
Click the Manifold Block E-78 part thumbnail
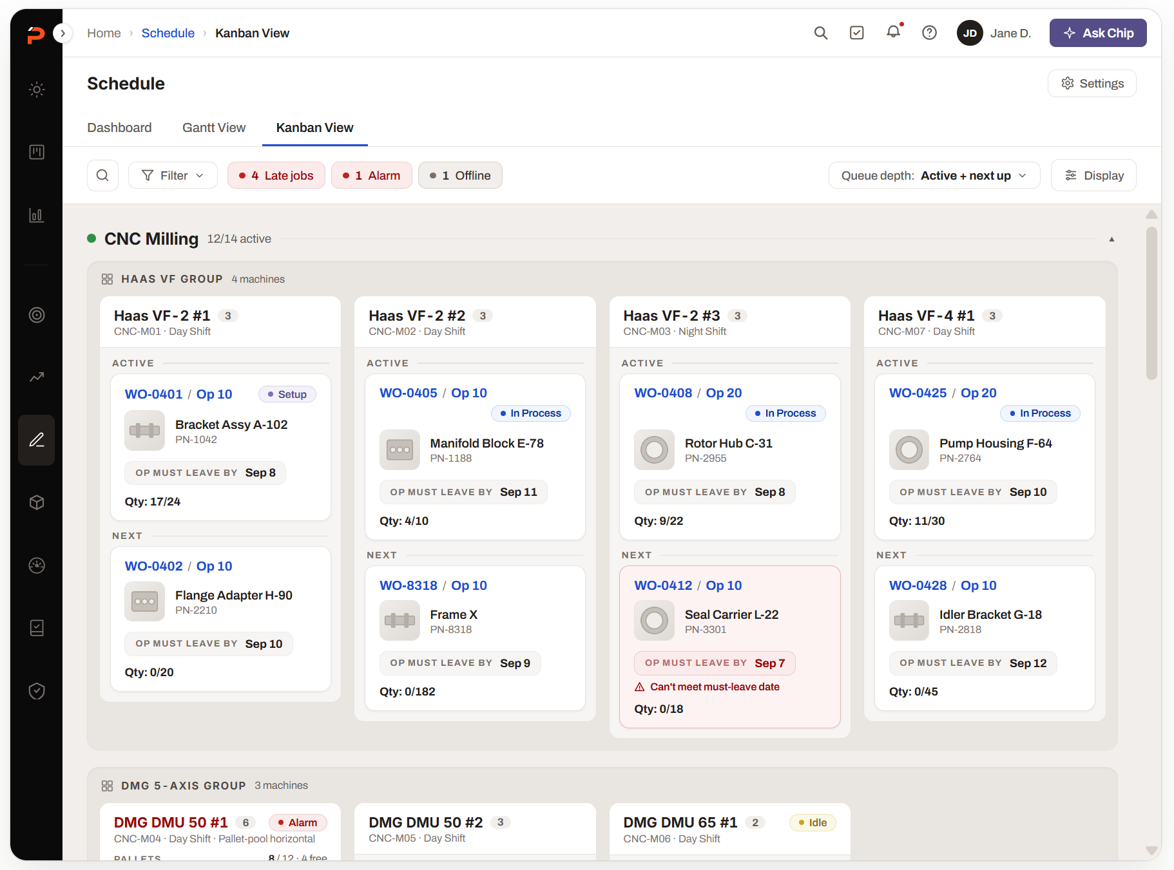pyautogui.click(x=399, y=449)
